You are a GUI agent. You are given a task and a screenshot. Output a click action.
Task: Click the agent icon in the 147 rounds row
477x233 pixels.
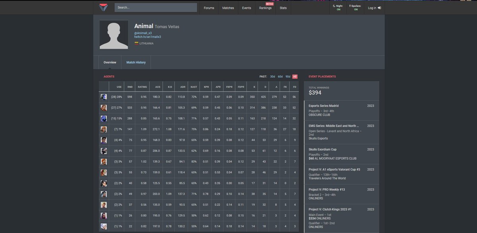104,129
